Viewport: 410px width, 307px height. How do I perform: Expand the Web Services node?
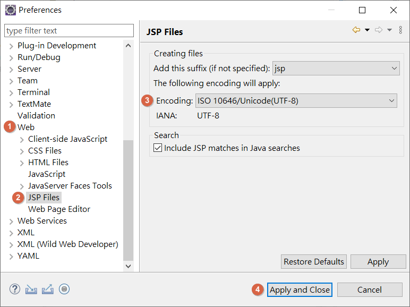click(x=11, y=221)
